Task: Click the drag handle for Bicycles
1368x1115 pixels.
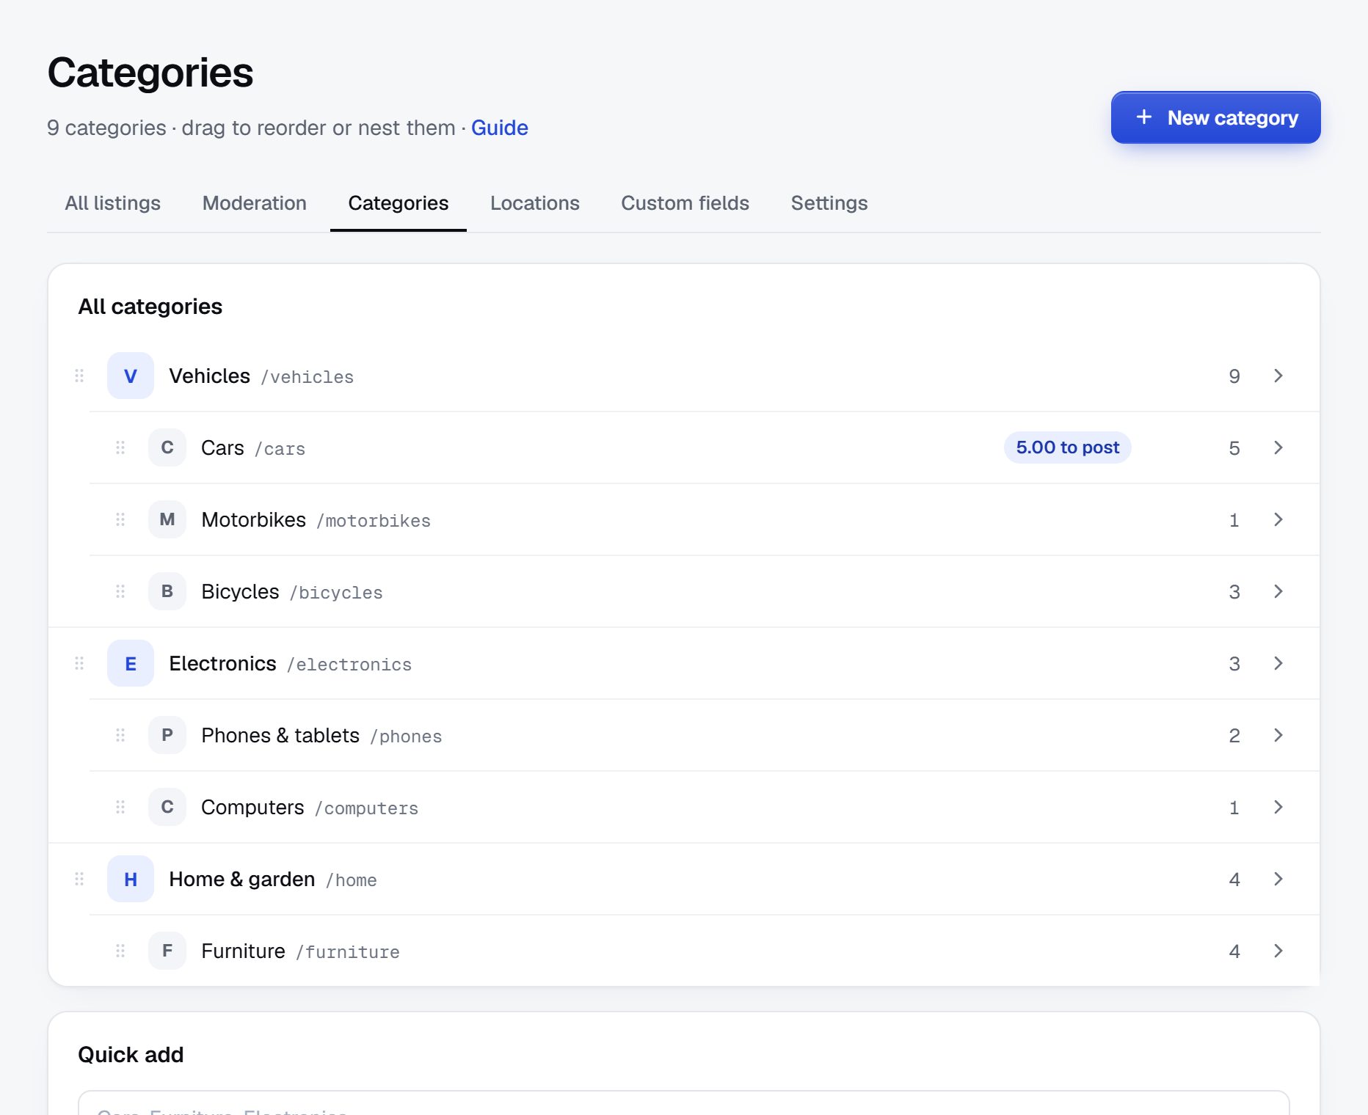Action: point(120,591)
